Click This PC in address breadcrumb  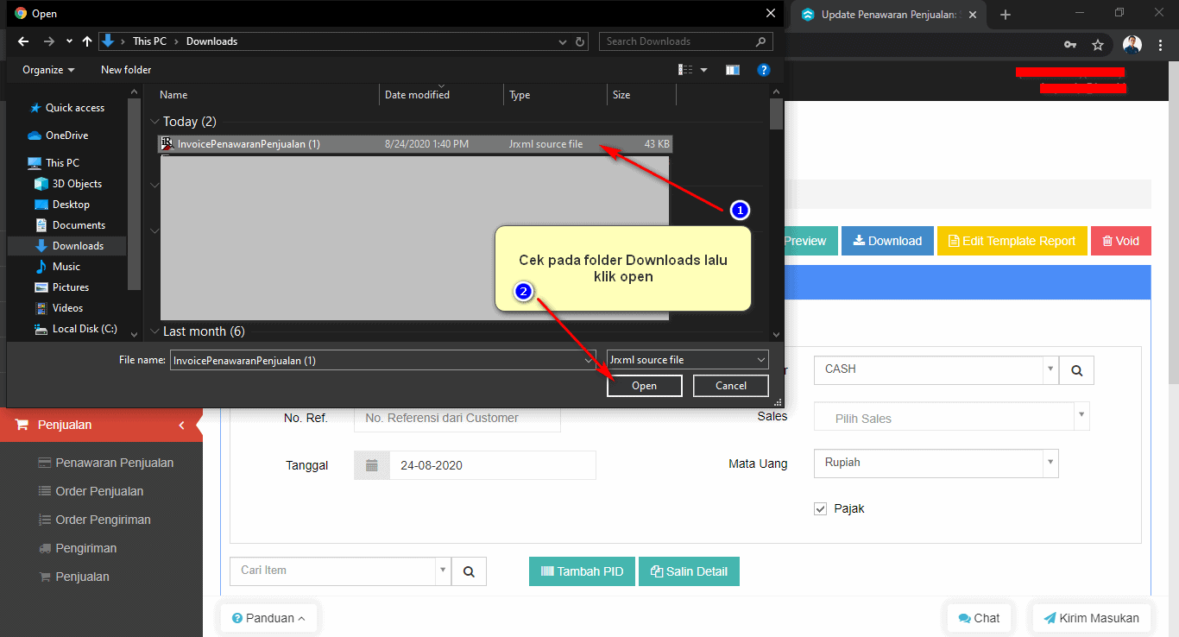pyautogui.click(x=149, y=41)
